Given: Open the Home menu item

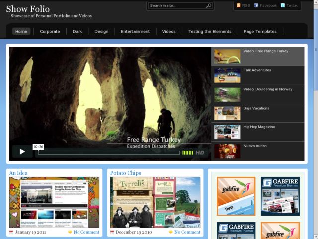Looking at the screenshot, I should [21, 31].
